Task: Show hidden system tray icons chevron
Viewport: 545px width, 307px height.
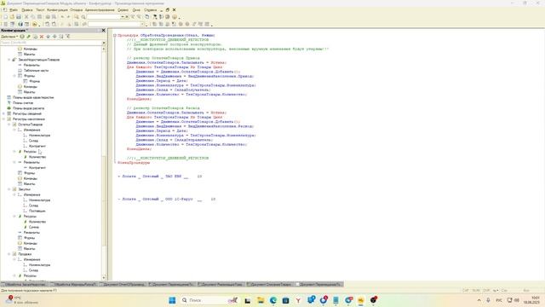Action: pos(479,300)
